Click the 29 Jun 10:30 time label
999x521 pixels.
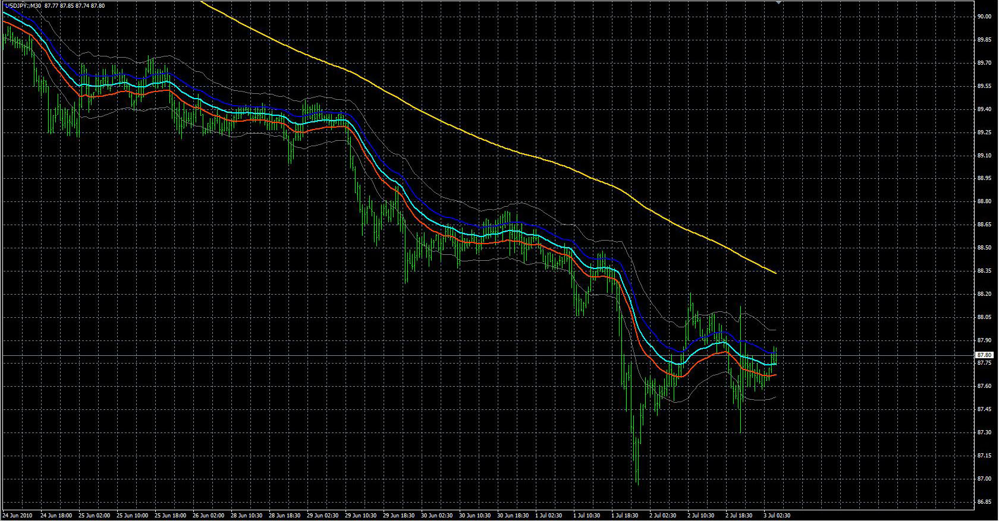pyautogui.click(x=361, y=516)
